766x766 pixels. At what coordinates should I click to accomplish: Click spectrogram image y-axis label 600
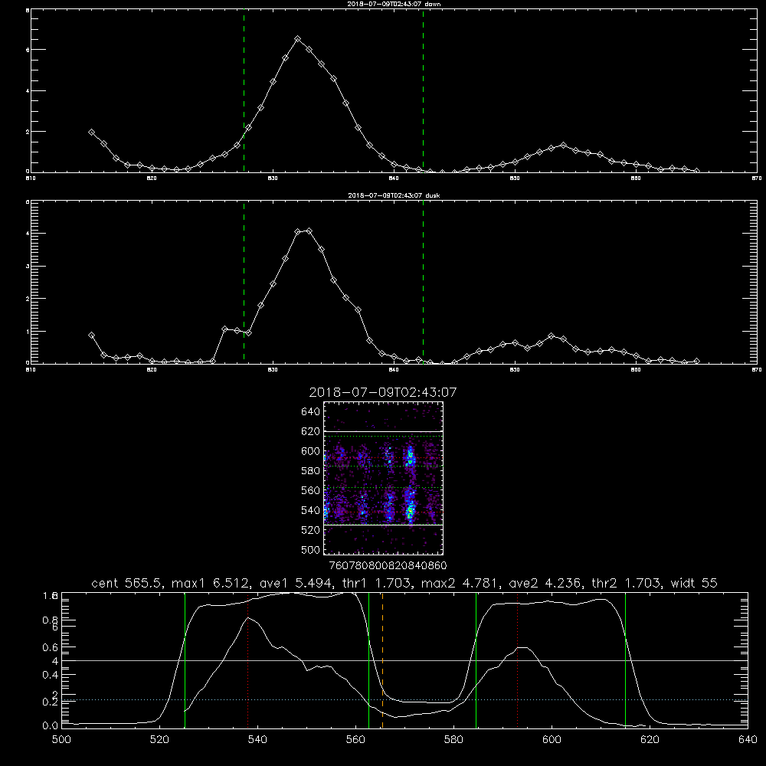point(311,451)
